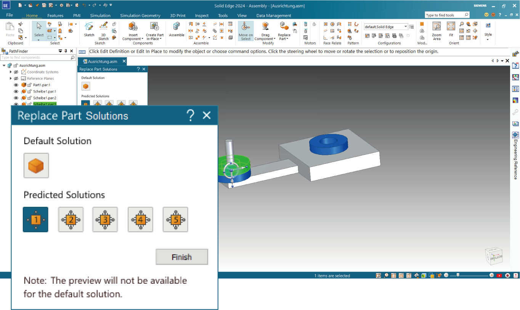Screen dimensions: 520x310
Task: Select the Sketch tool in the ribbon
Action: click(x=89, y=29)
